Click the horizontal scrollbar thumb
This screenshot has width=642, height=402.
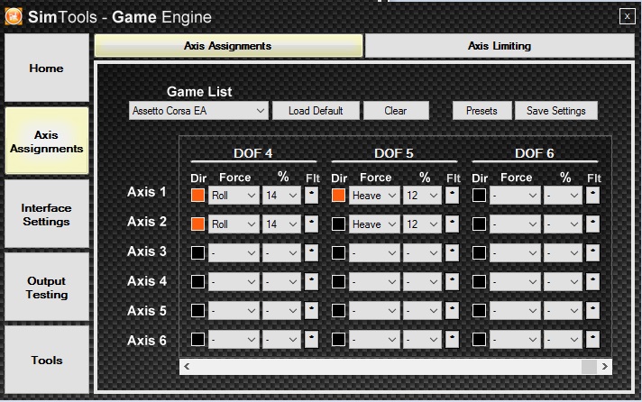(589, 366)
